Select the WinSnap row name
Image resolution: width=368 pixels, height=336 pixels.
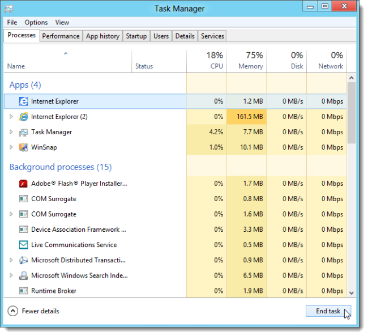click(x=44, y=147)
